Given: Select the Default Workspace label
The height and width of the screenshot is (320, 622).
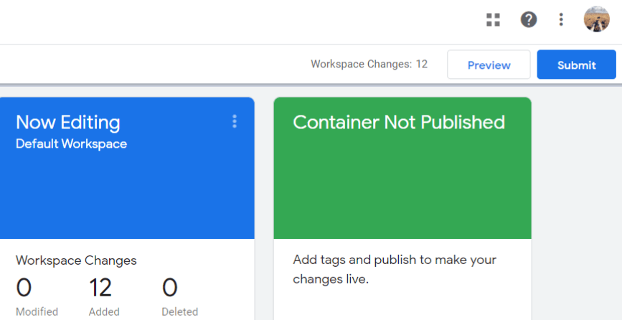Looking at the screenshot, I should (x=71, y=144).
